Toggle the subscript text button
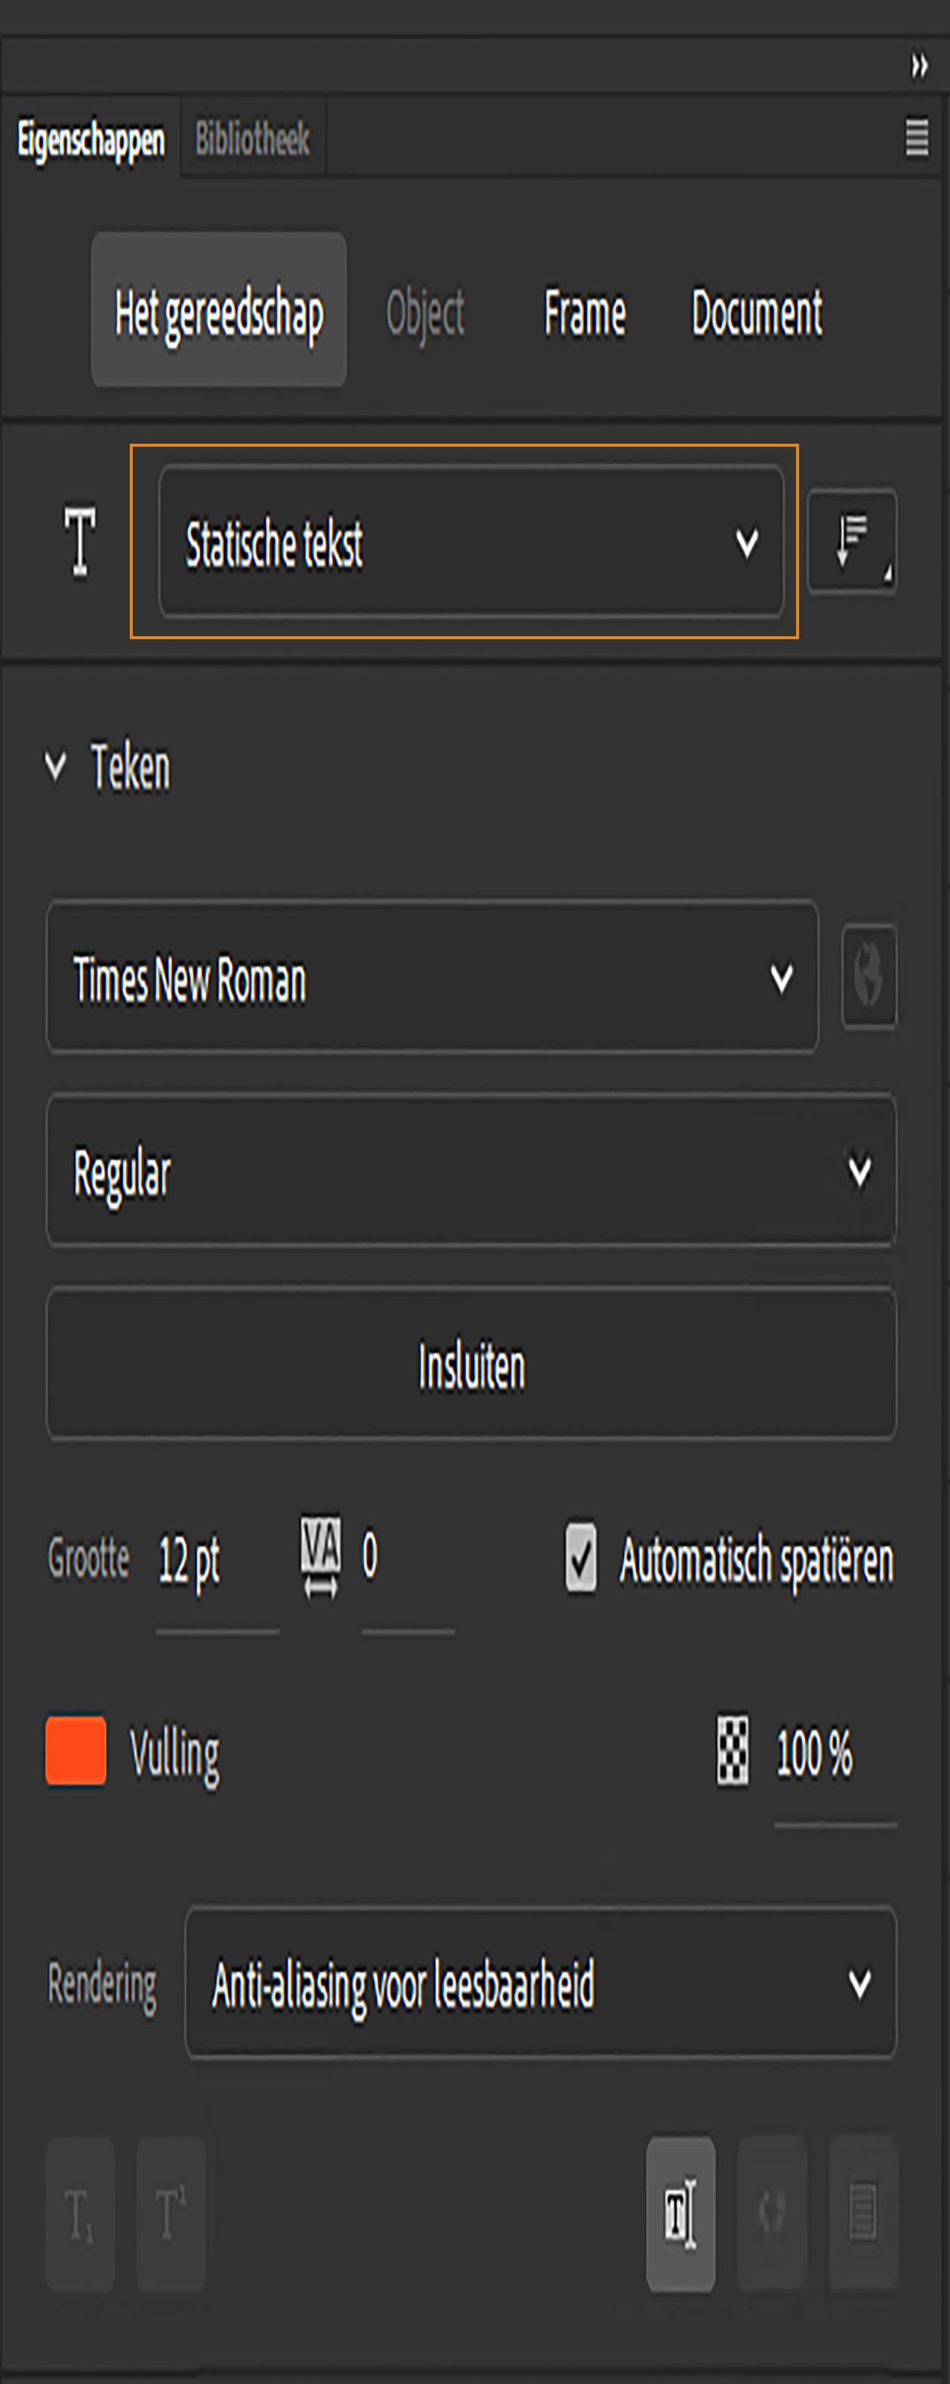 point(79,2213)
